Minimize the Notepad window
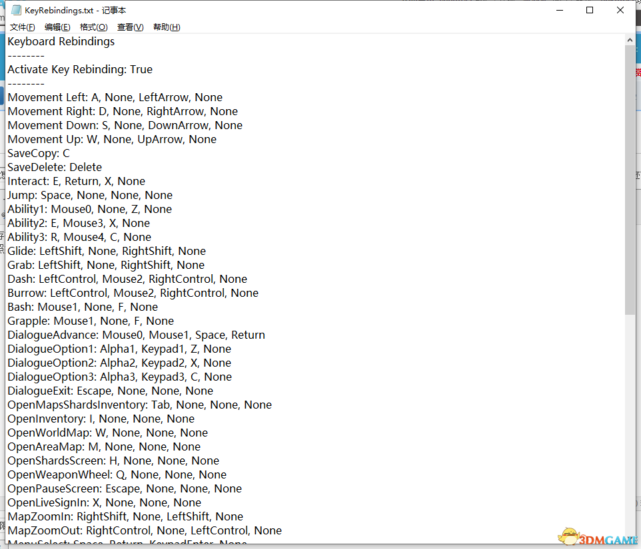This screenshot has height=549, width=641. tap(560, 10)
